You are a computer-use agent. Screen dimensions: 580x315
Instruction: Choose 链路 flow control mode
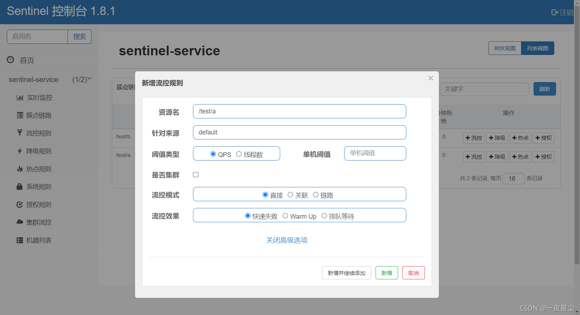(316, 195)
